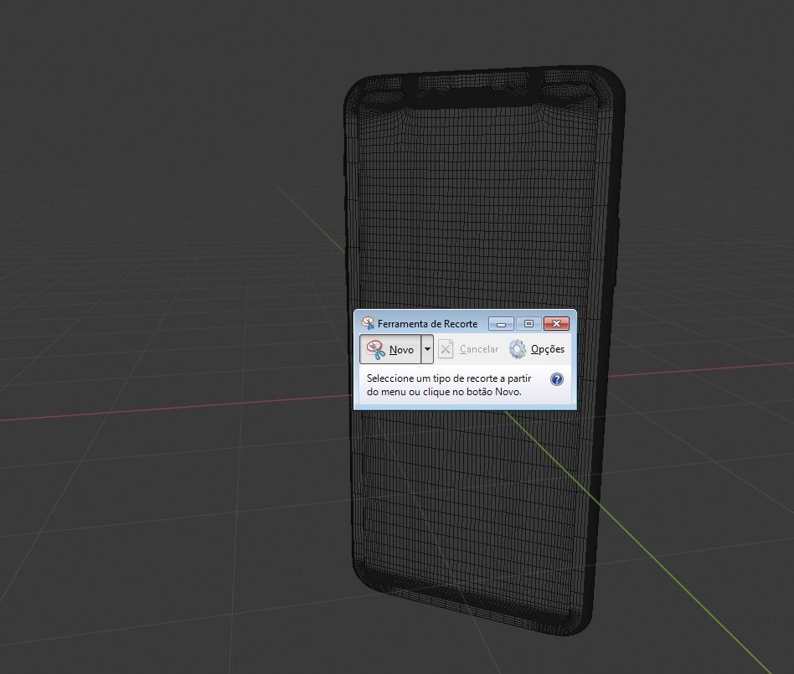
Task: Open the dropdown arrow next to Novo
Action: pyautogui.click(x=427, y=349)
